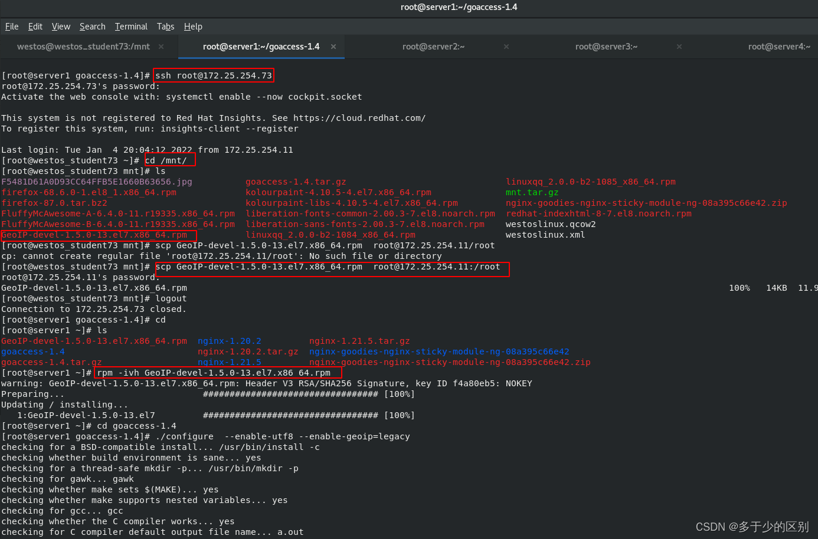The image size is (818, 539).
Task: Open the Terminal menu
Action: [x=131, y=27]
